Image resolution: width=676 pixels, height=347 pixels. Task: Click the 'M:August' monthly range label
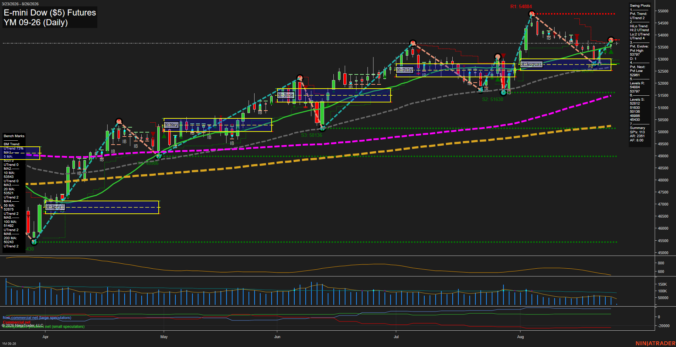[x=531, y=64]
